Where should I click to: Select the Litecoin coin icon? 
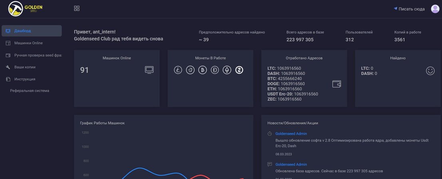[x=178, y=70]
